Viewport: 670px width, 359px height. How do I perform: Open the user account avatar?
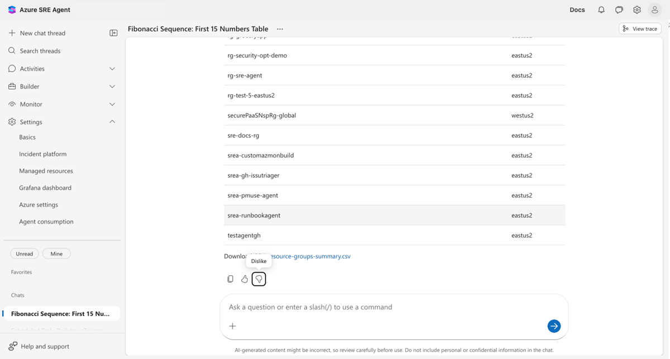coord(654,9)
